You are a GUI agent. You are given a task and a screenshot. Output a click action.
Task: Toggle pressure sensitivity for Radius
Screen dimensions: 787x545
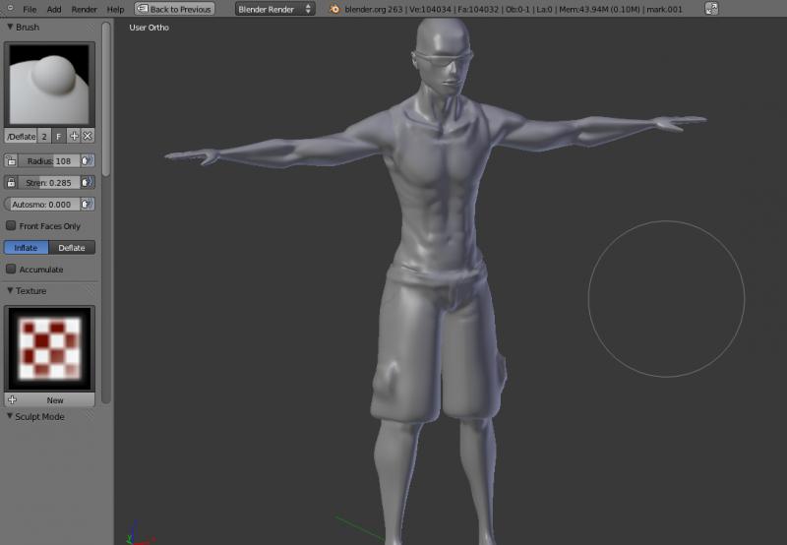[88, 161]
